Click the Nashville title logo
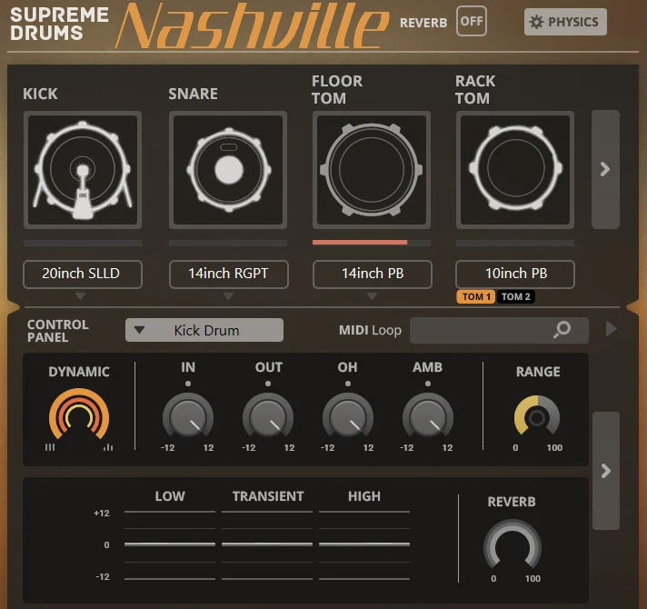 point(252,25)
